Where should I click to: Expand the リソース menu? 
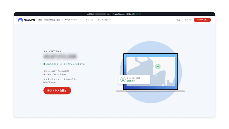pos(90,20)
